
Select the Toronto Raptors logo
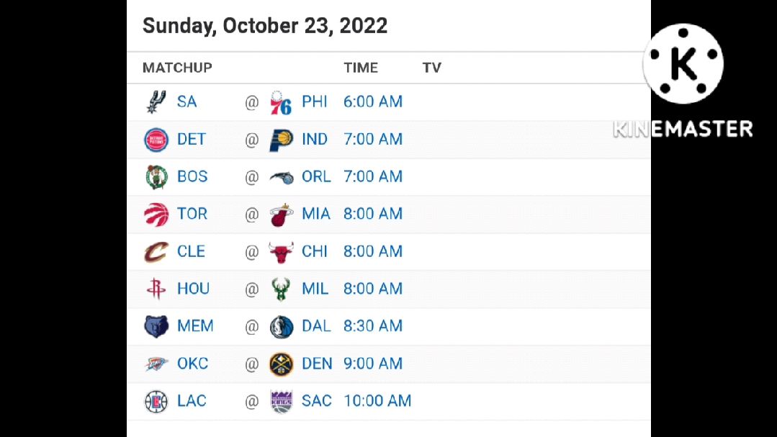click(156, 215)
